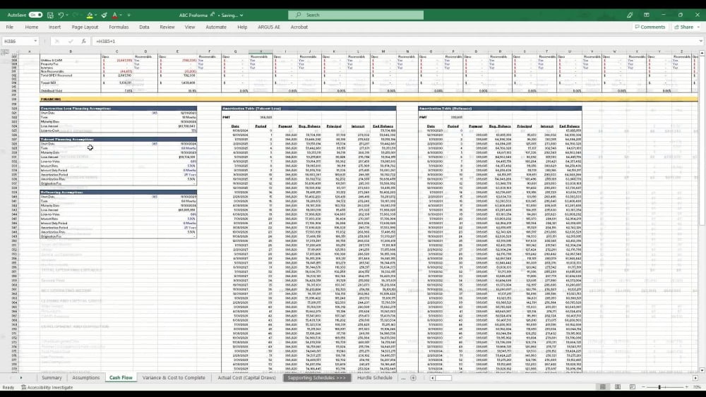706x397 pixels.
Task: Select the Cash Flow sheet tab
Action: pos(121,378)
